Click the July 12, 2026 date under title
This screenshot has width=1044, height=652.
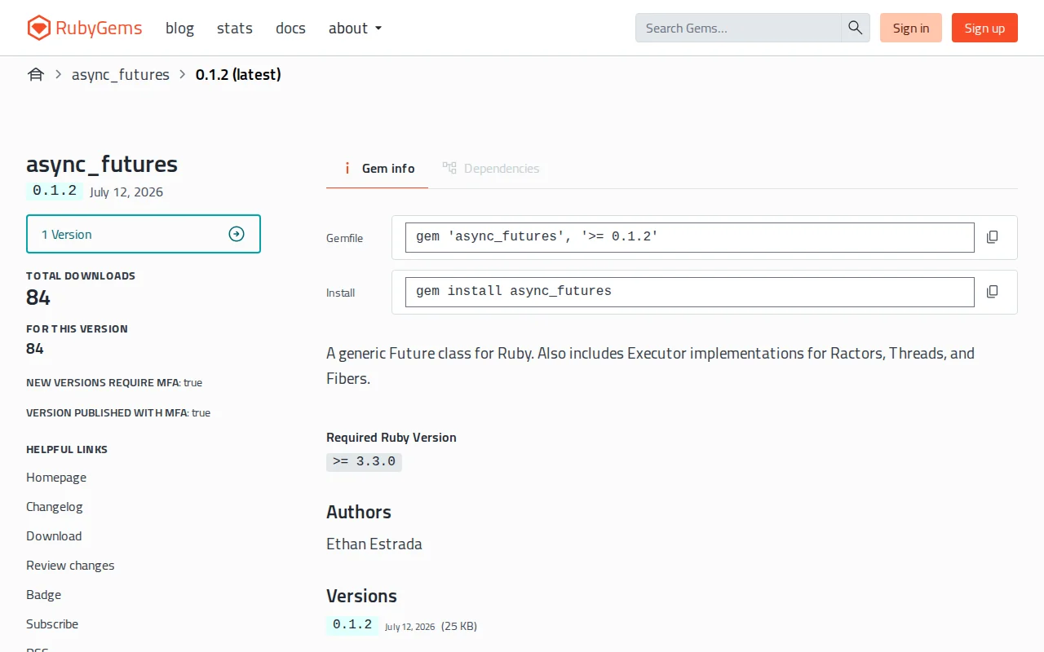(x=126, y=192)
